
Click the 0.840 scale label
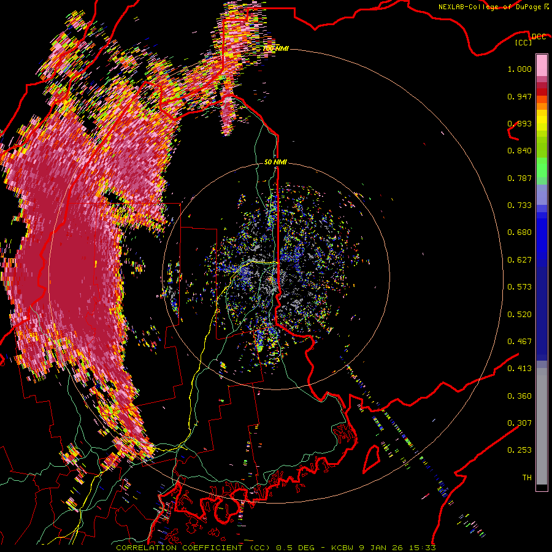click(519, 151)
